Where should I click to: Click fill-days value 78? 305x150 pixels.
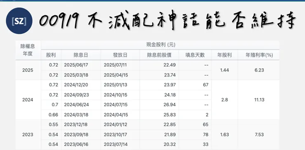click(x=206, y=134)
